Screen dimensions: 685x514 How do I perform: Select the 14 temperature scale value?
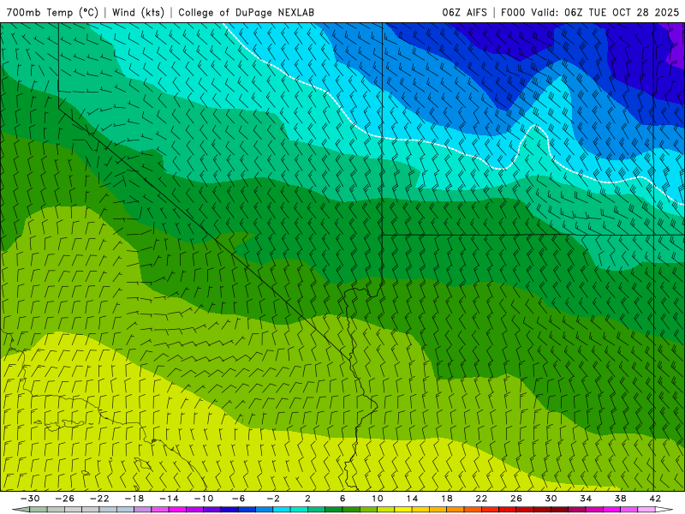tap(412, 499)
